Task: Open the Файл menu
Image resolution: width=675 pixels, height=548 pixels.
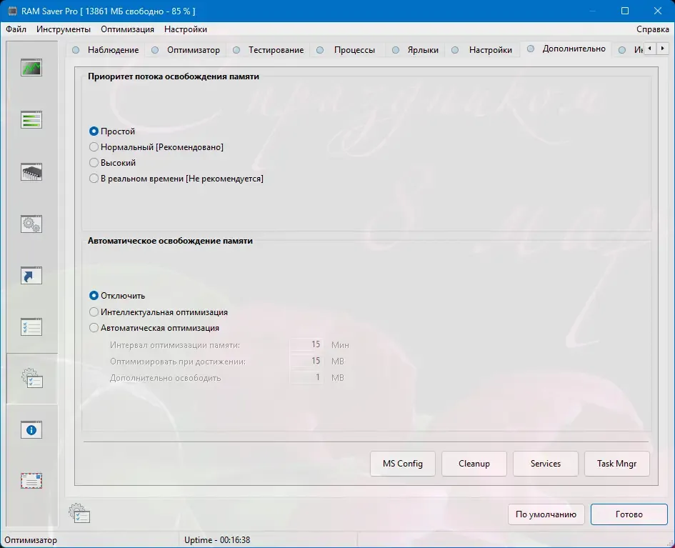Action: tap(16, 29)
